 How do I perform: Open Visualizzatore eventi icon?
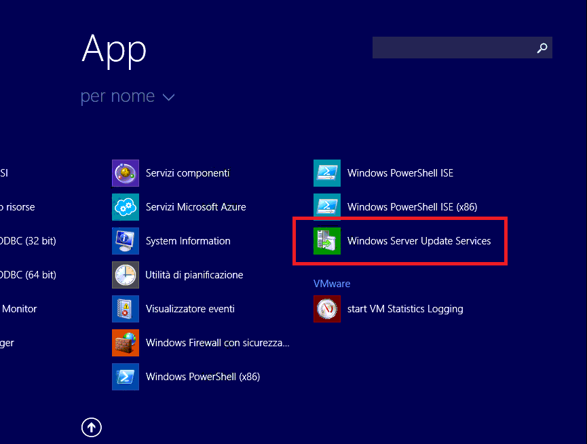tap(126, 309)
